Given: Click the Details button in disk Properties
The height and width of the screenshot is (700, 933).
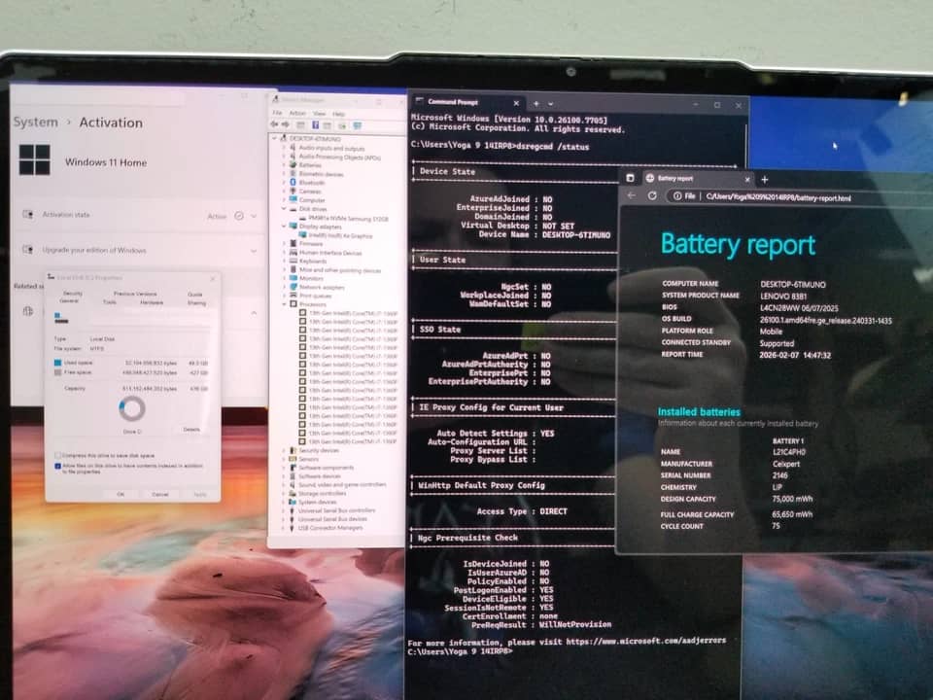Looking at the screenshot, I should coord(191,429).
